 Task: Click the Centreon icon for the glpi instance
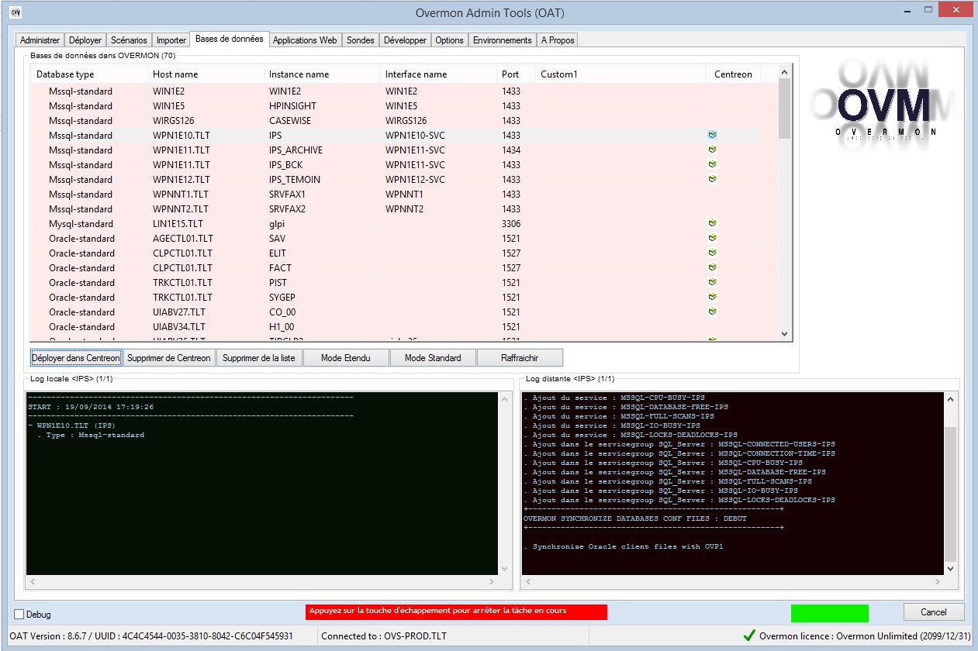click(712, 223)
